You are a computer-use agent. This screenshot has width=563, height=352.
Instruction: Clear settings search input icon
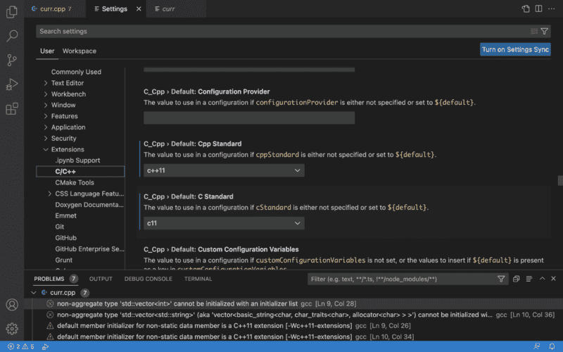[x=534, y=31]
